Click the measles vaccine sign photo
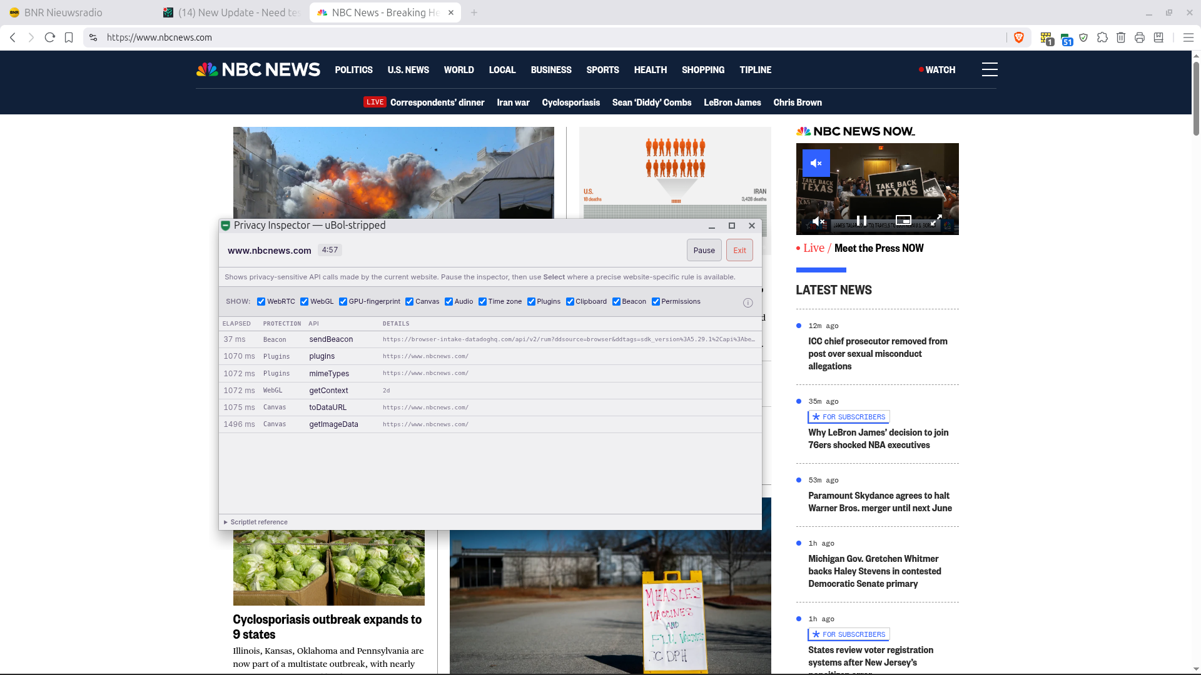 [611, 602]
